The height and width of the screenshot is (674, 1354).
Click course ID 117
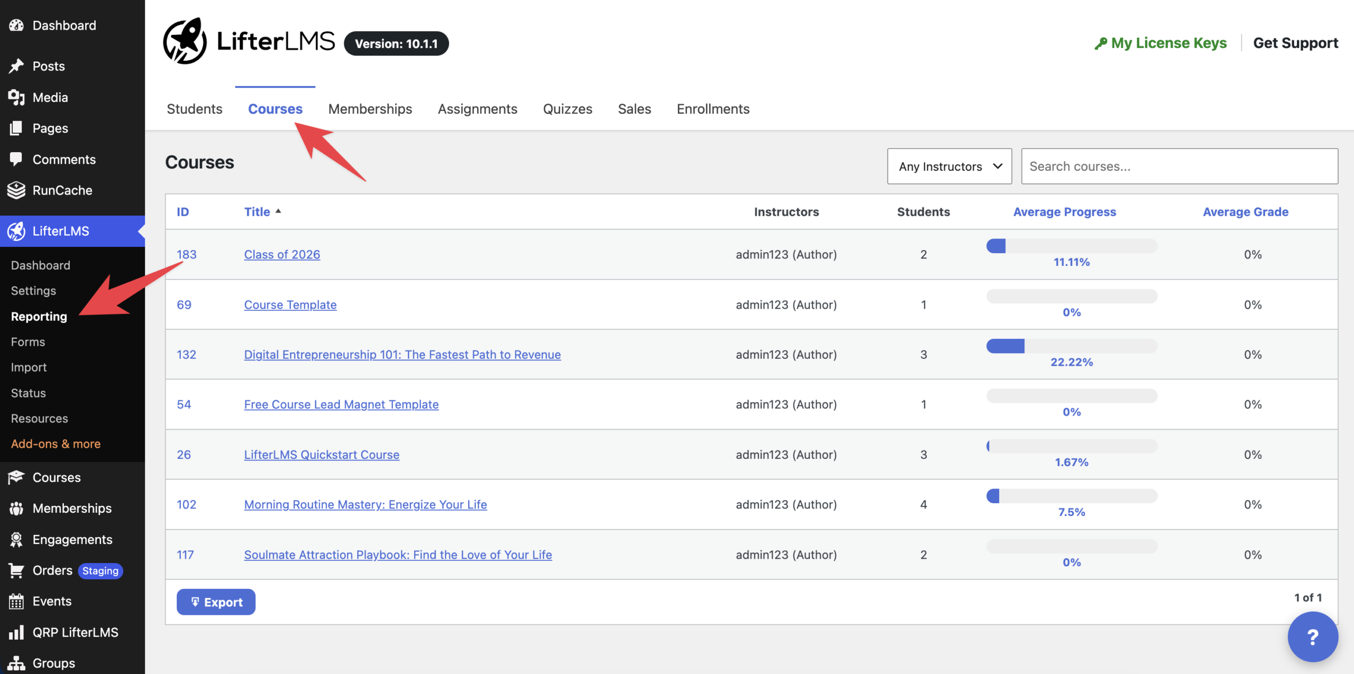tap(185, 555)
